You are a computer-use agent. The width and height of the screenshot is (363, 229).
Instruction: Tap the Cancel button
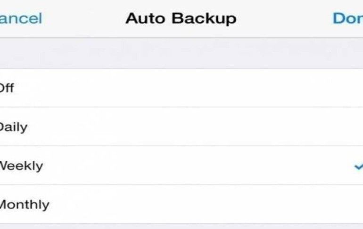coord(20,18)
